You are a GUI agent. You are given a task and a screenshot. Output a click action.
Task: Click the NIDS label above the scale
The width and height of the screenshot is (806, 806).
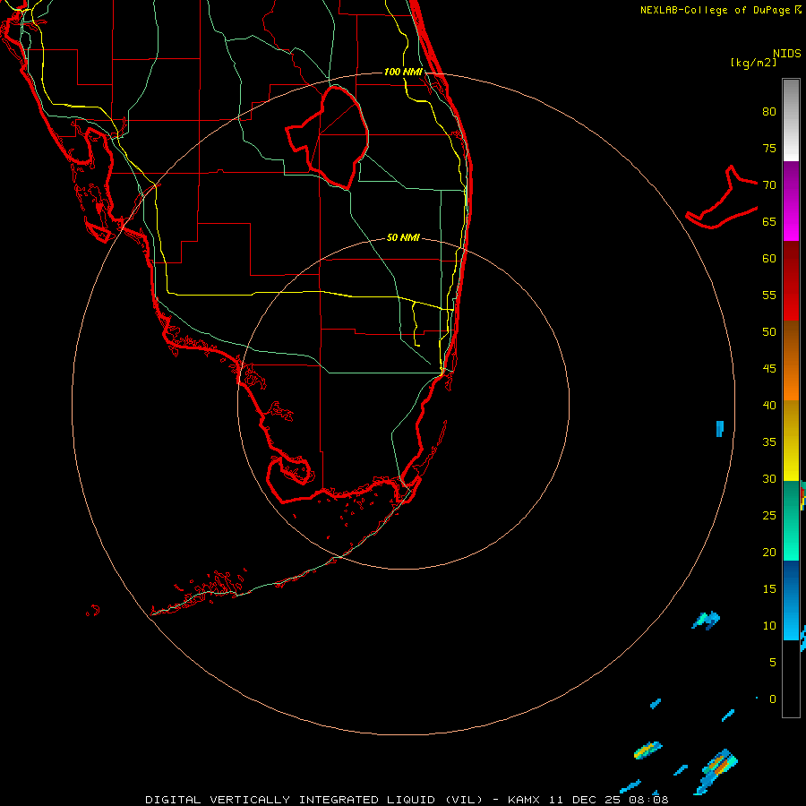pos(787,53)
